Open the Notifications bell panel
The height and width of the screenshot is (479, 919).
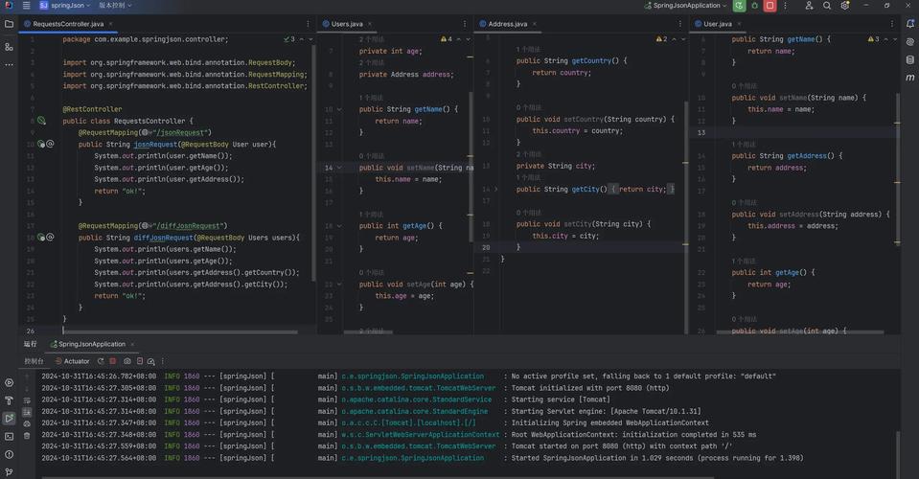909,24
